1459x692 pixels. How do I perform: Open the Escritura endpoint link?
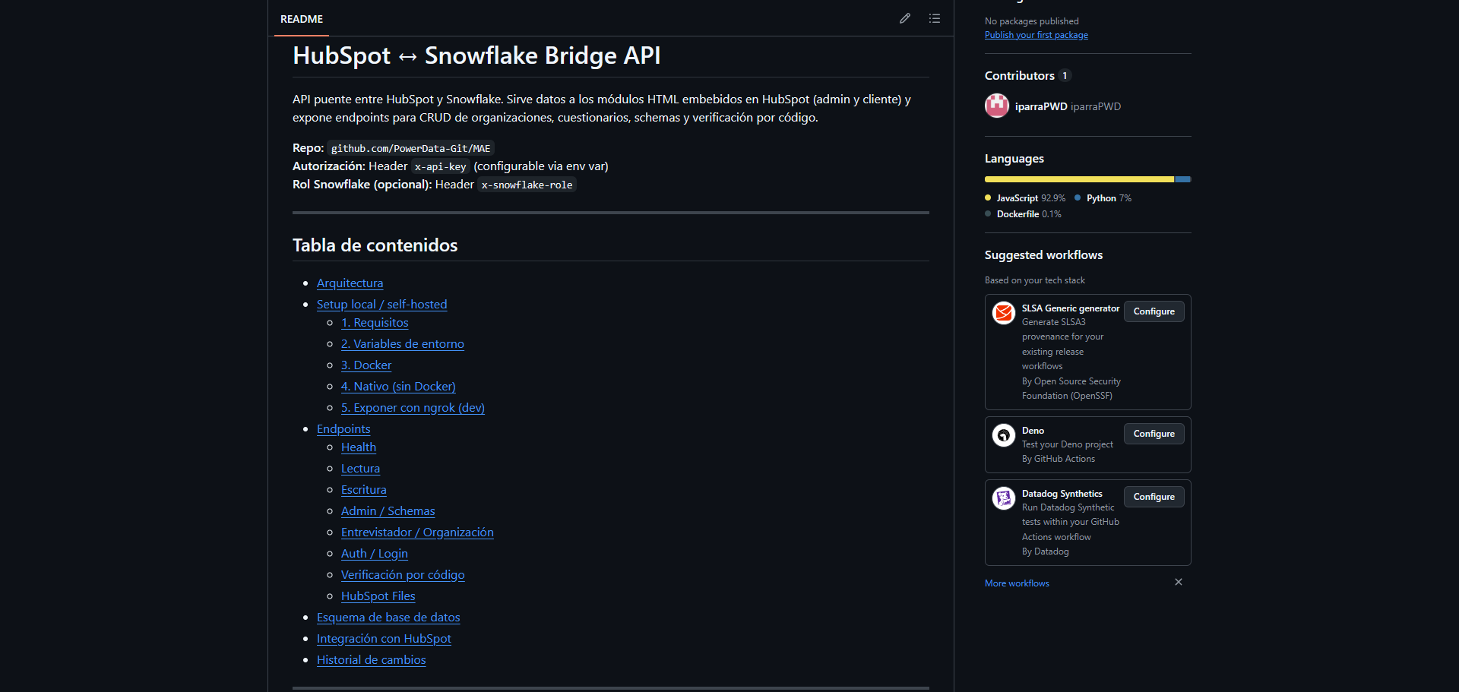(363, 489)
